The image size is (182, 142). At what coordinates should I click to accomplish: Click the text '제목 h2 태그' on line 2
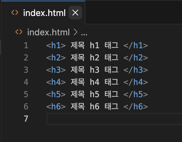click(x=94, y=57)
